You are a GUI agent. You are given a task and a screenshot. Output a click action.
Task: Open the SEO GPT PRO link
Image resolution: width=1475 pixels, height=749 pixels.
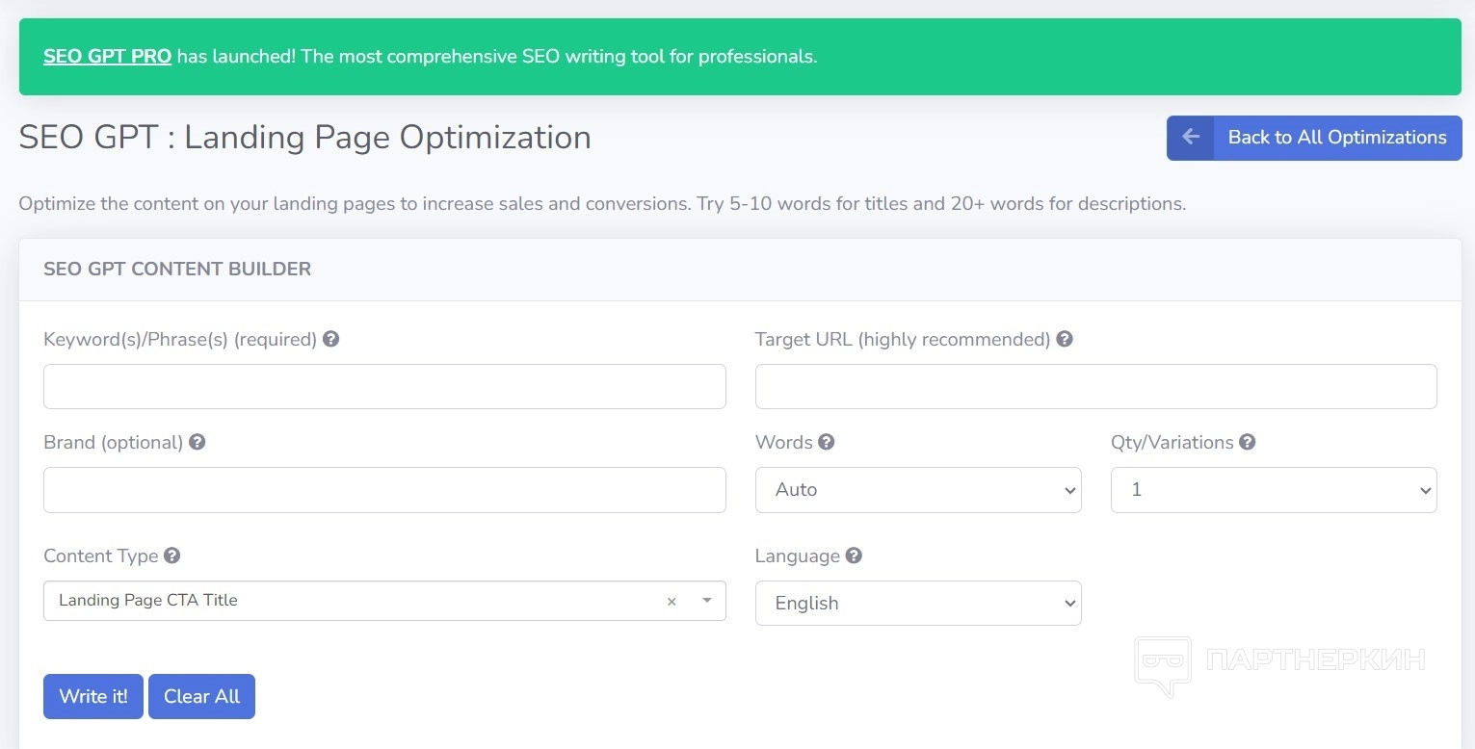point(107,57)
